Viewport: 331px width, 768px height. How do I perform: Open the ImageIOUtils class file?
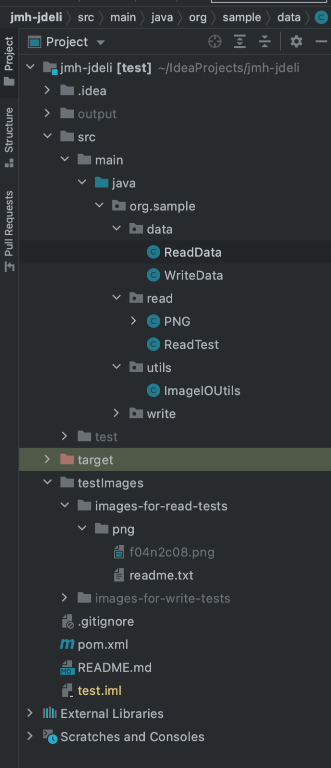click(x=202, y=390)
